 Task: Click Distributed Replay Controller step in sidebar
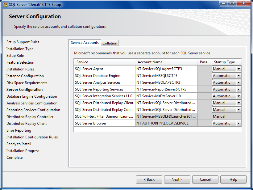(30, 117)
